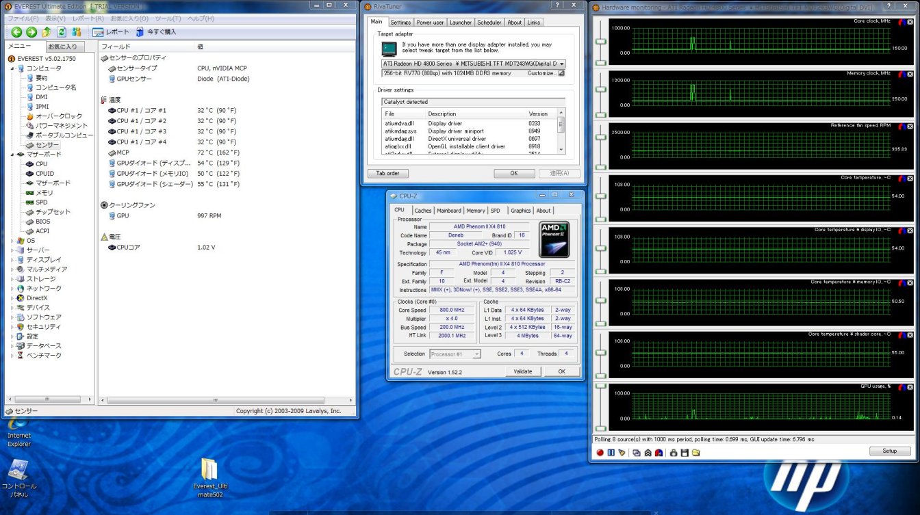
Task: Click the pause icon in Hardware monitoring toolbar
Action: [x=611, y=453]
